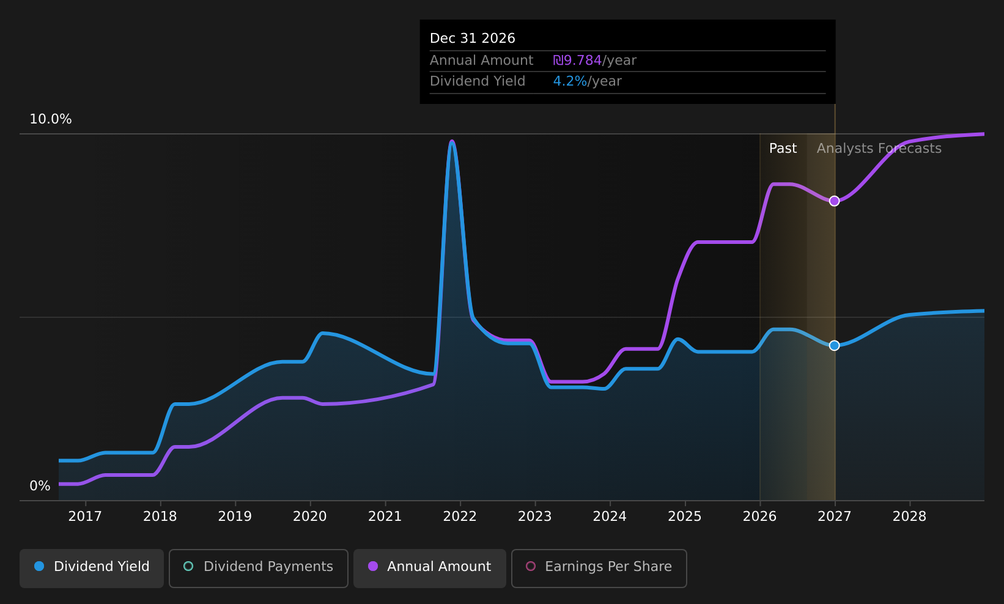Click the 4.2%/year dividend yield value
Screen dimensions: 1004x604
tap(587, 81)
